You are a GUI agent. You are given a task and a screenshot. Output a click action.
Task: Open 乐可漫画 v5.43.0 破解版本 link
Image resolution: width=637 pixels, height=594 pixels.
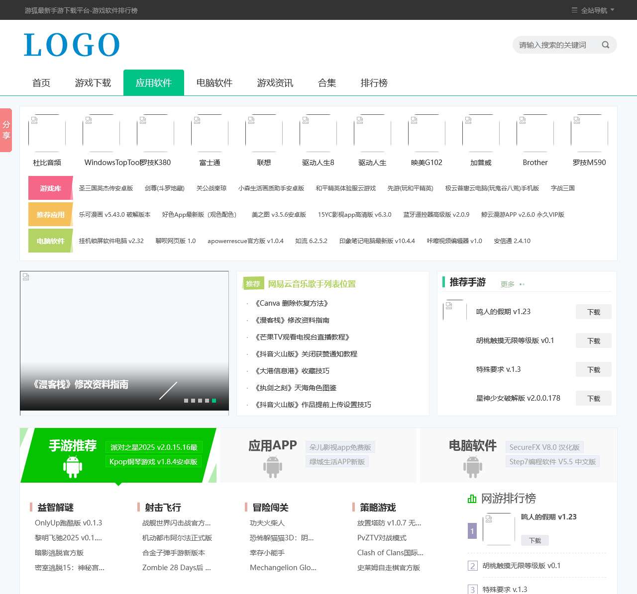click(114, 214)
